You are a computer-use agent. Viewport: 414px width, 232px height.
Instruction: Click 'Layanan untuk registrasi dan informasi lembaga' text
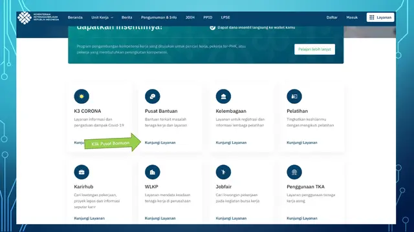pyautogui.click(x=240, y=122)
